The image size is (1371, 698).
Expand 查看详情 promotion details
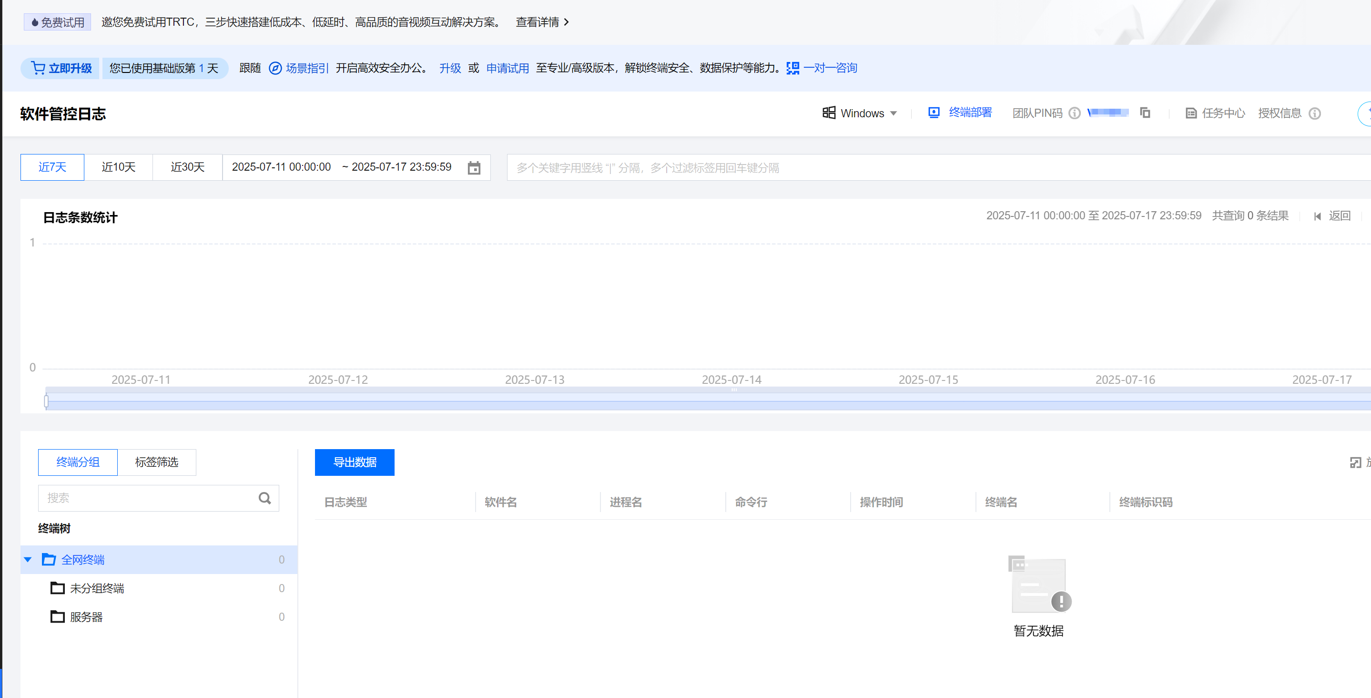click(x=542, y=22)
